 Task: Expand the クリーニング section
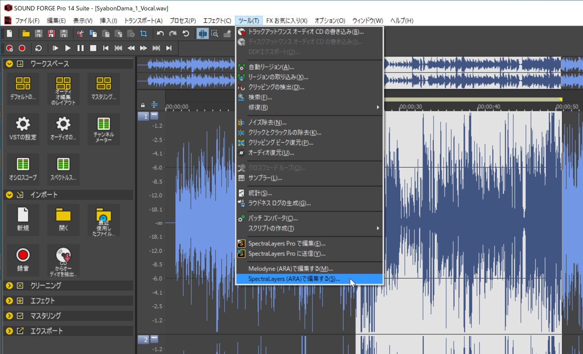tap(9, 285)
